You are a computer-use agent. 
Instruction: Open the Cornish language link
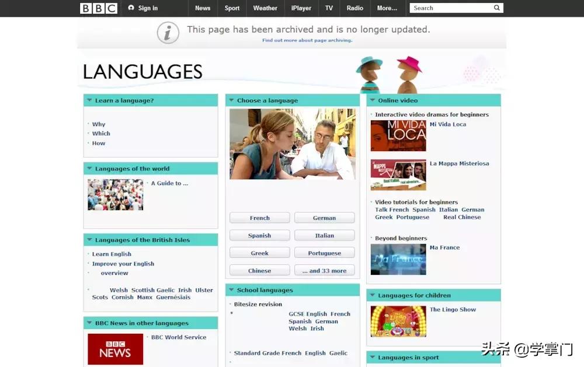pyautogui.click(x=122, y=297)
